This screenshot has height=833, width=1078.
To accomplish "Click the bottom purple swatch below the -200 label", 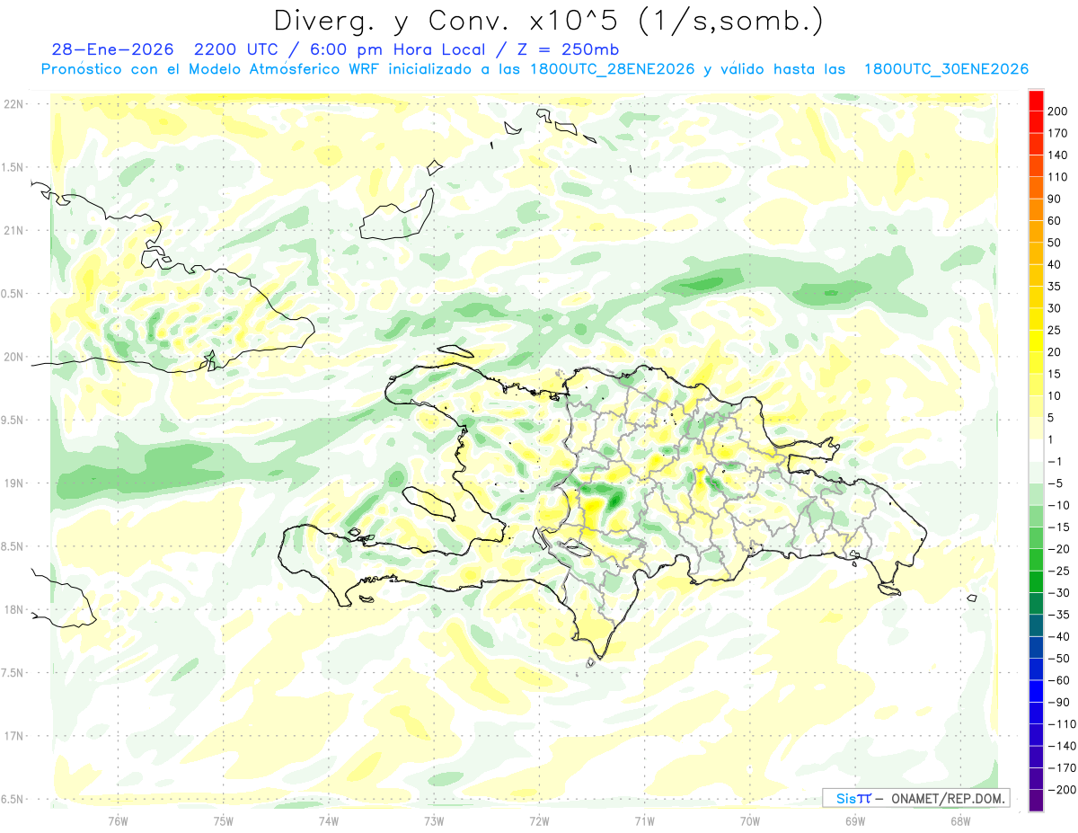I will pyautogui.click(x=1036, y=801).
